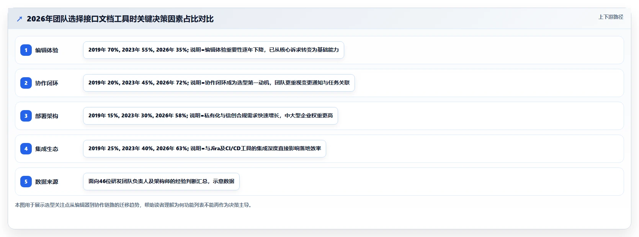639x237 pixels.
Task: Click the chart title 2026年团队选择接口文档工具
Action: pyautogui.click(x=120, y=19)
